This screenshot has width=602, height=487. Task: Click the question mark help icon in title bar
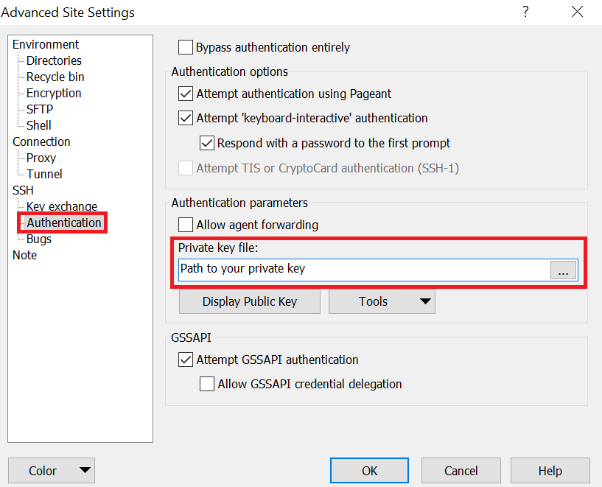[525, 12]
